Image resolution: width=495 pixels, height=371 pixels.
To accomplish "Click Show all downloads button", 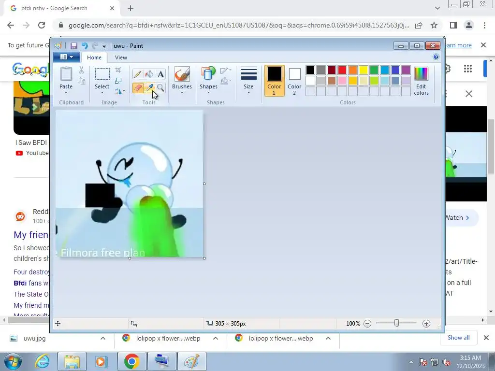I will pos(458,338).
